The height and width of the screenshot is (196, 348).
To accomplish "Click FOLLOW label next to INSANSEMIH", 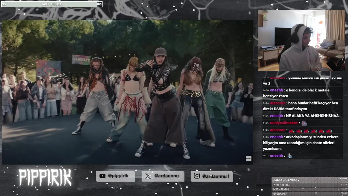I will pyautogui.click(x=344, y=189).
